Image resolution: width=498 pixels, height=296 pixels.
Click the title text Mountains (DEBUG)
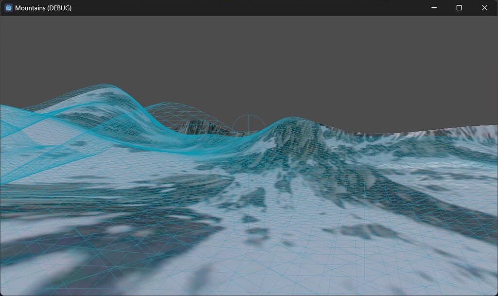point(43,8)
